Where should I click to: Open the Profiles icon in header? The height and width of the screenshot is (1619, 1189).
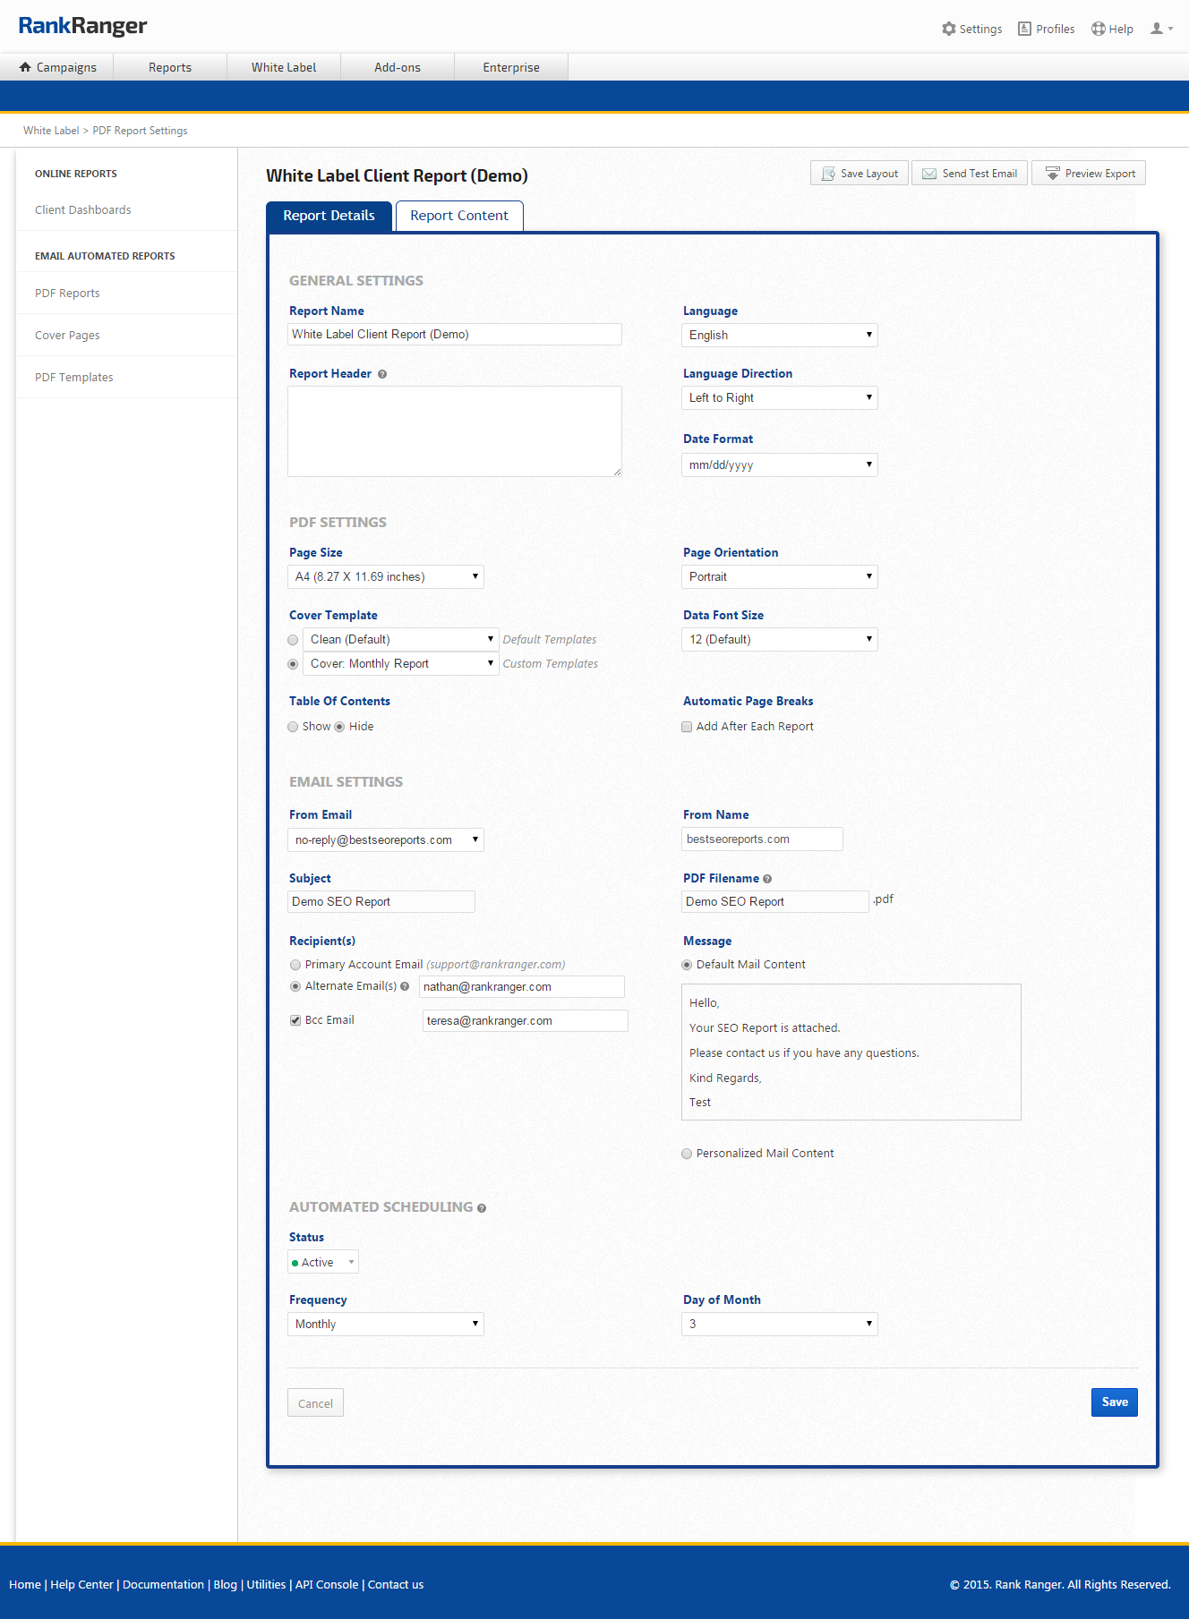click(x=1024, y=29)
